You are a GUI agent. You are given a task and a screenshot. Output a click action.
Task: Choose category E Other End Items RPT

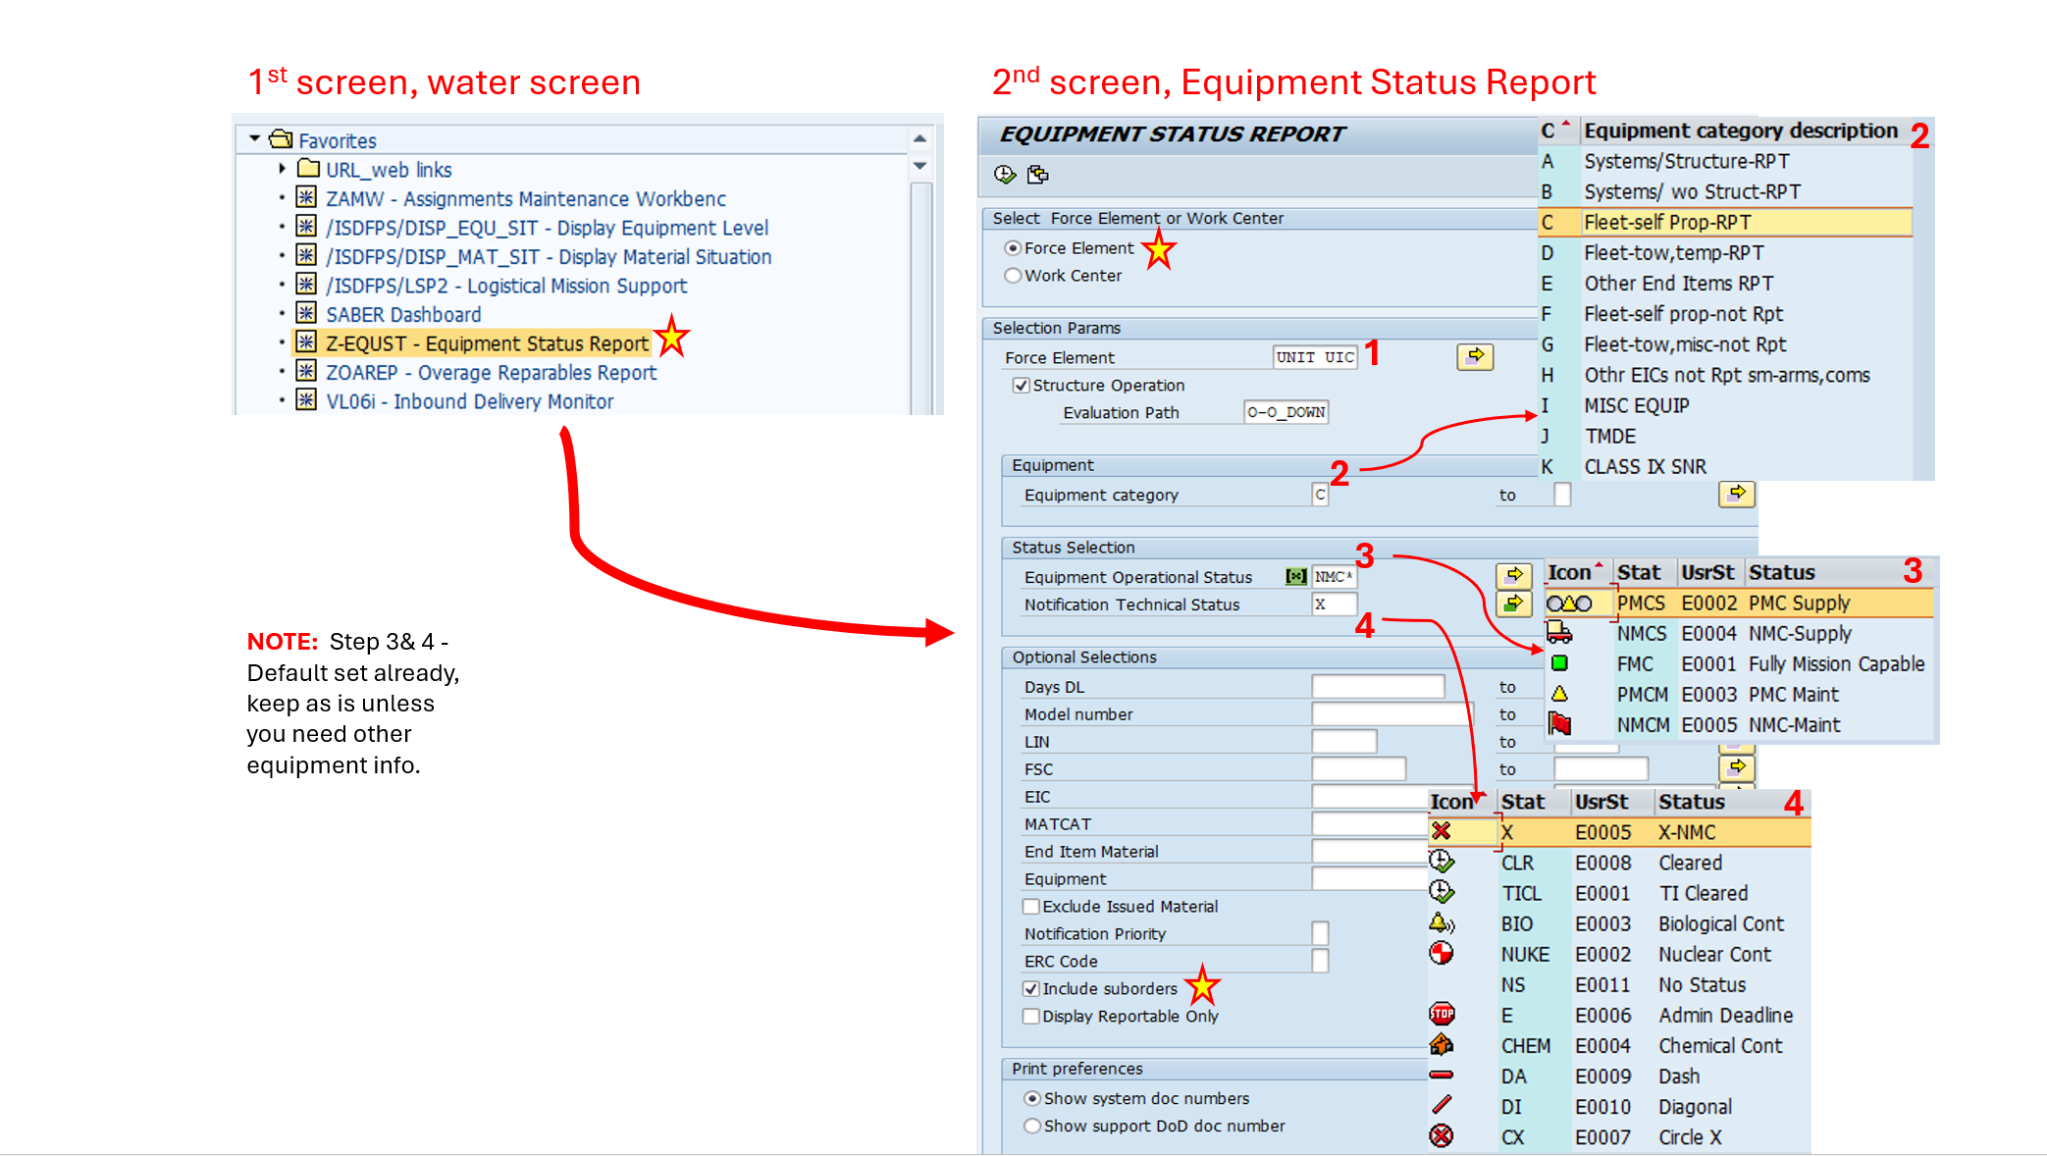[1725, 284]
